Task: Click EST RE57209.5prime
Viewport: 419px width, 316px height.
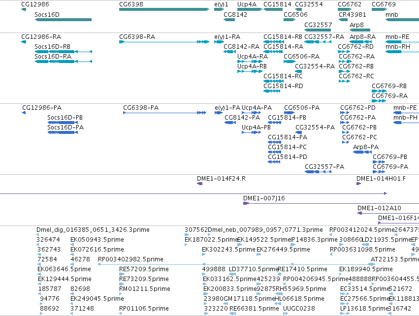Action: [x=144, y=269]
